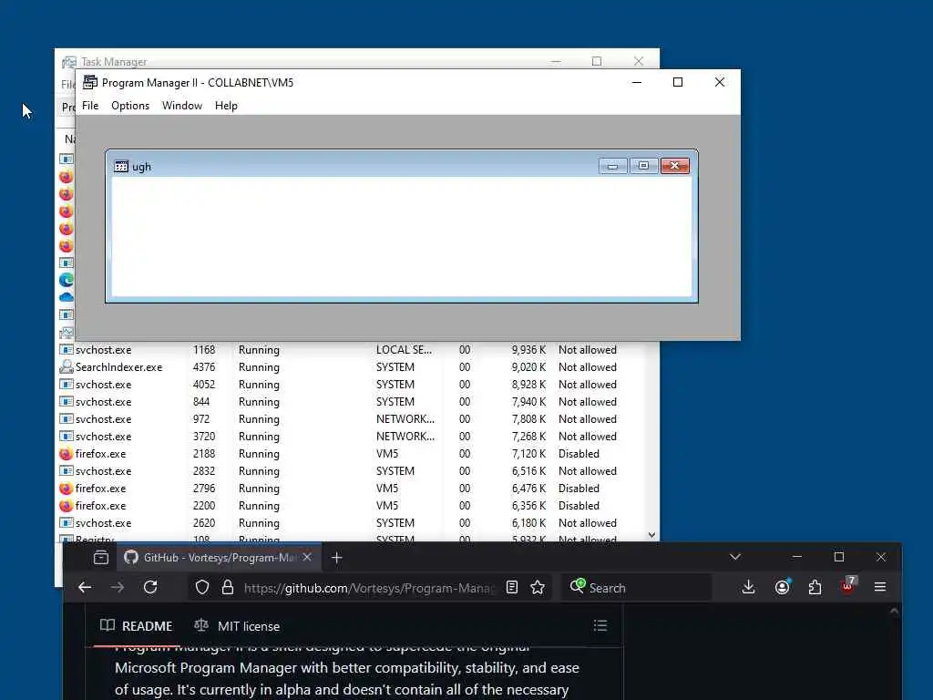Open Firefox recent browsing sidebar icon
Viewport: 933px width, 700px height.
[101, 558]
